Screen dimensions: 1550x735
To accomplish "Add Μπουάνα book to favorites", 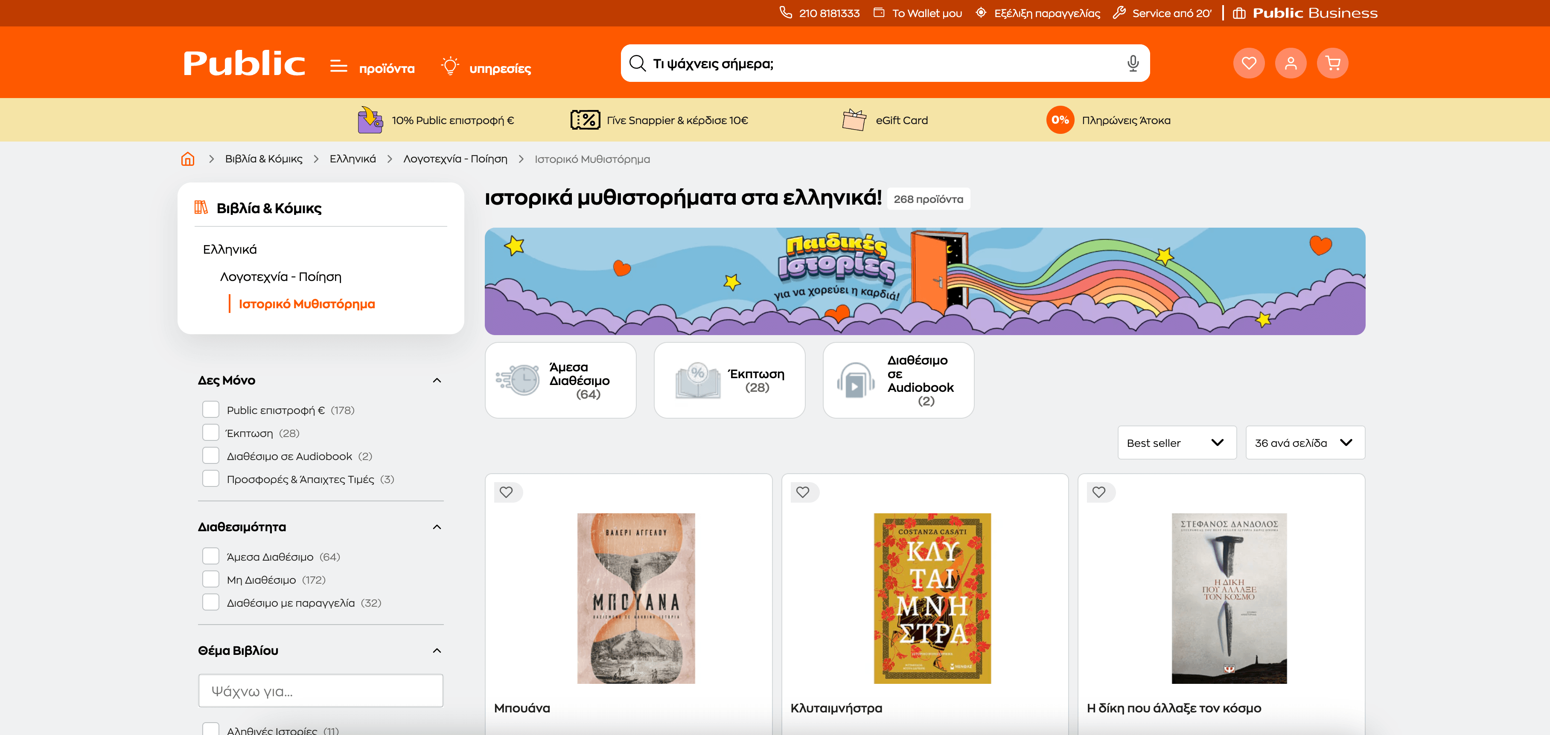I will (507, 492).
